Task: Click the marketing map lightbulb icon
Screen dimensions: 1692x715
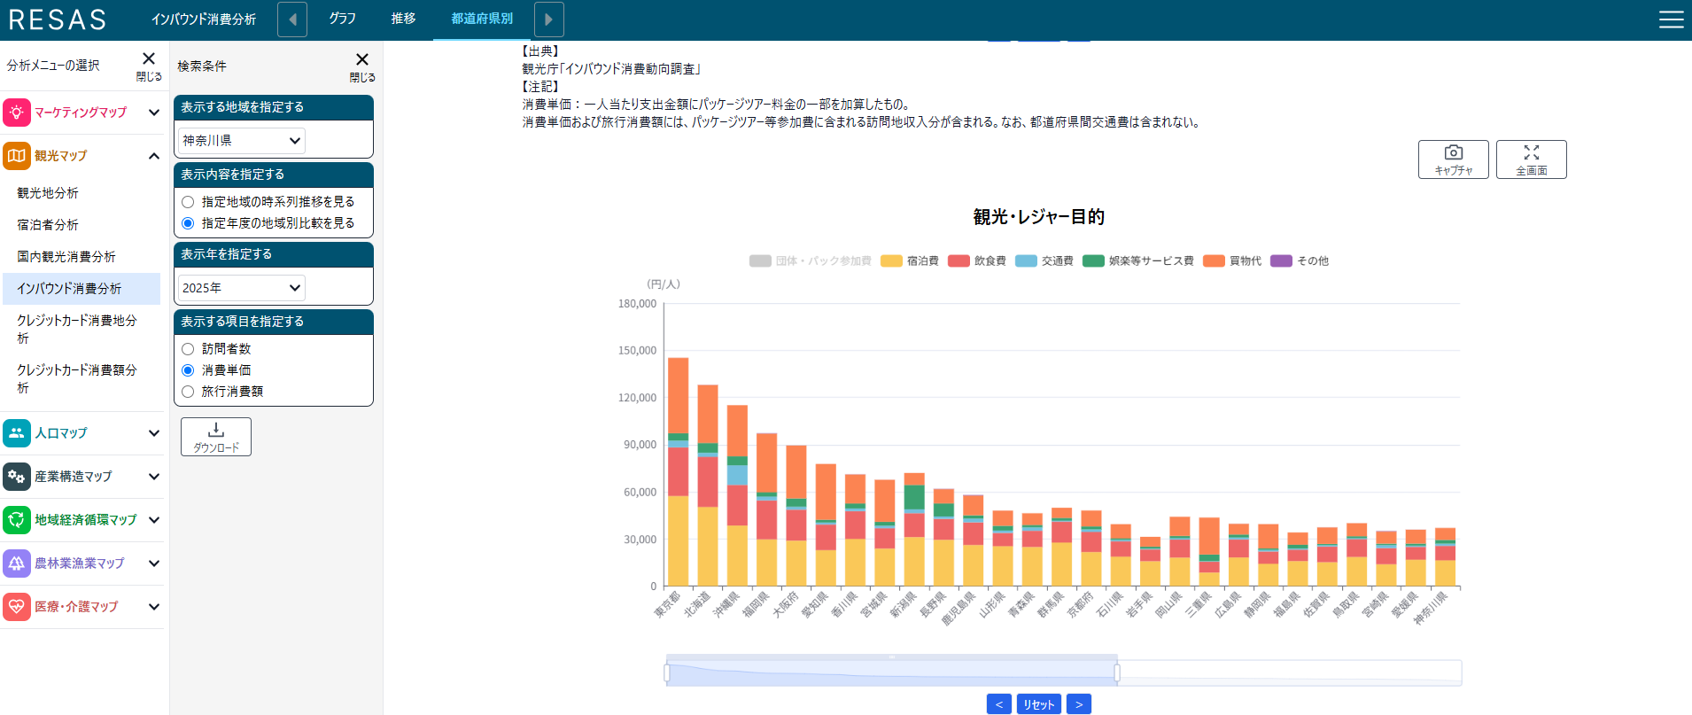Action: [x=17, y=113]
